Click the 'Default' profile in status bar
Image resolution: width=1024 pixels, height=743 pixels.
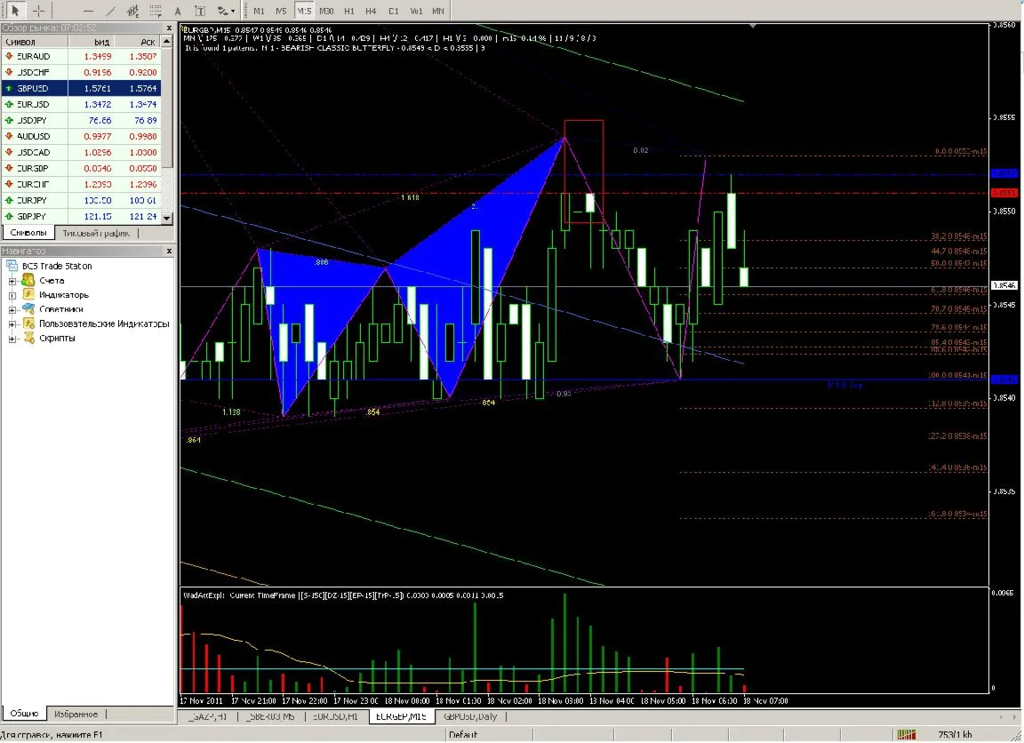(463, 735)
